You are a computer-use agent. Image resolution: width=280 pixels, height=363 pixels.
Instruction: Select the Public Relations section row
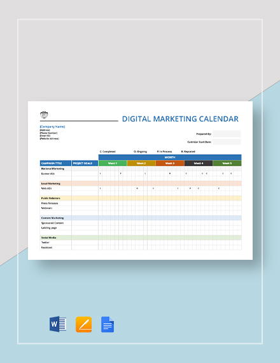(141, 198)
